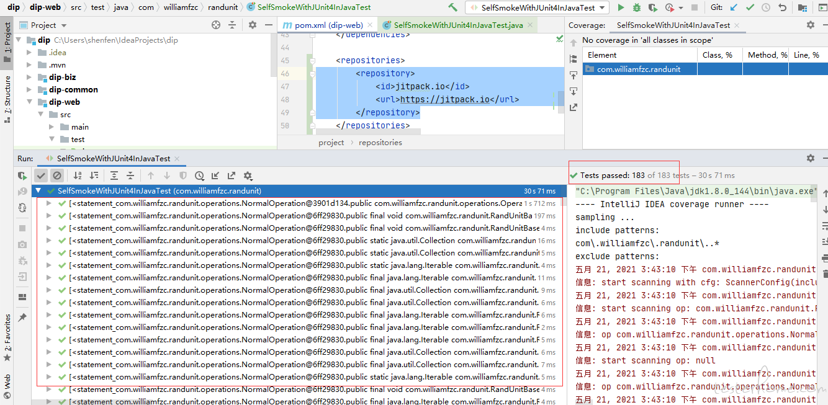Select the test folder in the Project tree
The image size is (828, 405).
point(78,140)
